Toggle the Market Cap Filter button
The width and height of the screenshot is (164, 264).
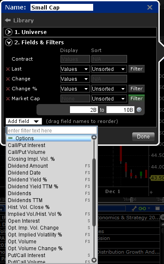pos(137,98)
